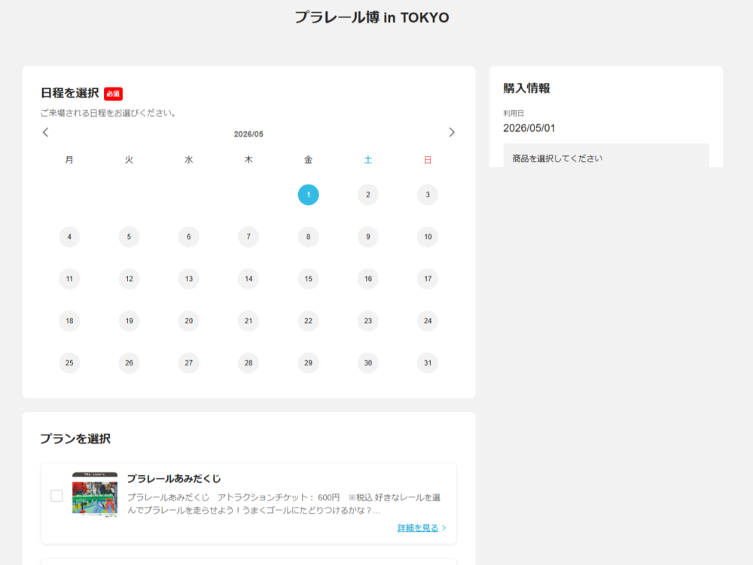The width and height of the screenshot is (753, 565).
Task: Click the 日 Sunday column header
Action: pyautogui.click(x=428, y=160)
